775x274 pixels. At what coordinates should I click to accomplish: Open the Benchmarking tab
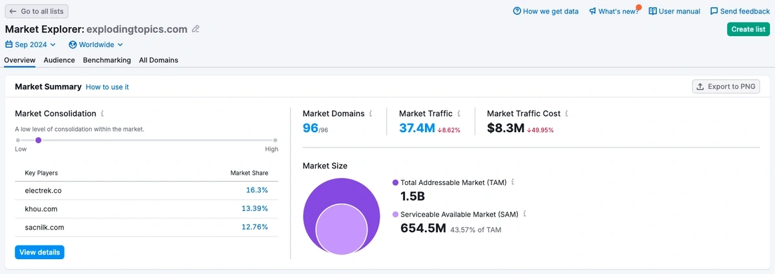pos(107,60)
